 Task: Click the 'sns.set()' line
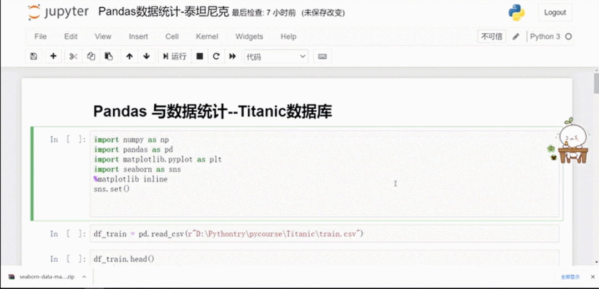pos(112,189)
